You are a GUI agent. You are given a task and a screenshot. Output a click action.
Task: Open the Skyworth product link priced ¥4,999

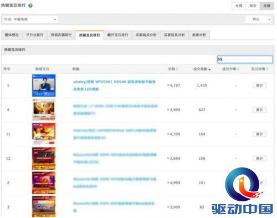click(115, 182)
